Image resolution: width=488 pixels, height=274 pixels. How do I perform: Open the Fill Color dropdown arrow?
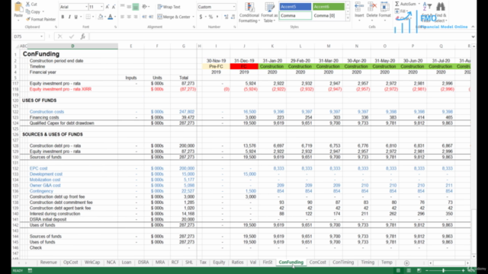(x=104, y=17)
